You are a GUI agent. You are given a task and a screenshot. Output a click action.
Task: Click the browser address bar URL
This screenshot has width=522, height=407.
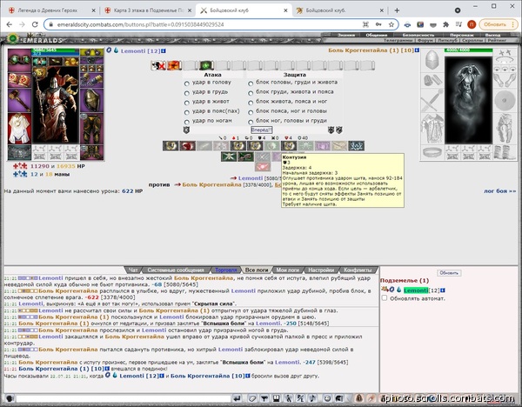pyautogui.click(x=140, y=24)
